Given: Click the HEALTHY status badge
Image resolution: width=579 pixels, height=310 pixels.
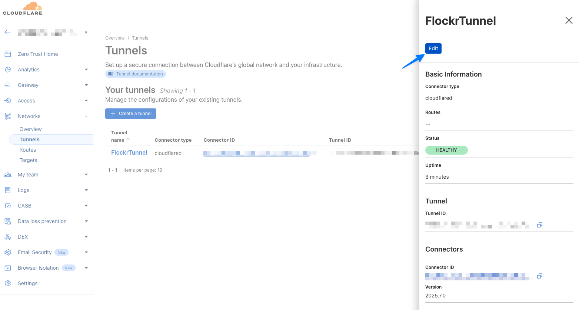Looking at the screenshot, I should 446,150.
